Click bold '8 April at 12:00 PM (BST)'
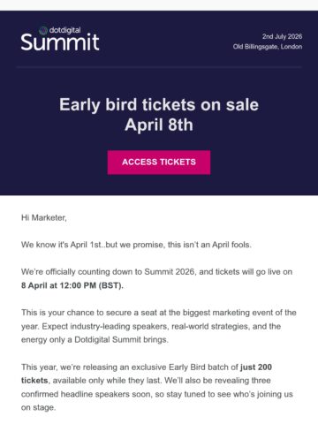The width and height of the screenshot is (318, 424). (72, 285)
